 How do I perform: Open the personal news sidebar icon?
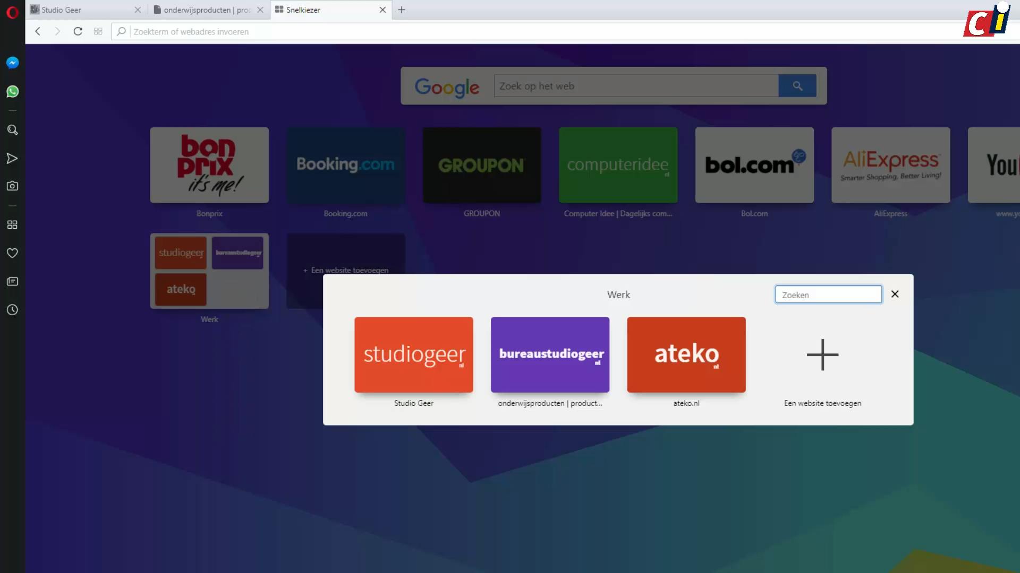pos(12,282)
